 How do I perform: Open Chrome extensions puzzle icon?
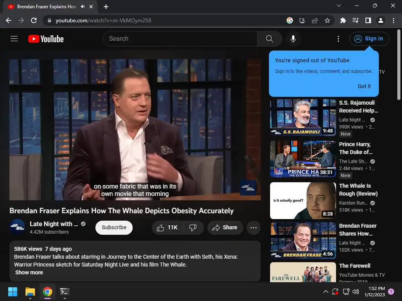pos(343,20)
